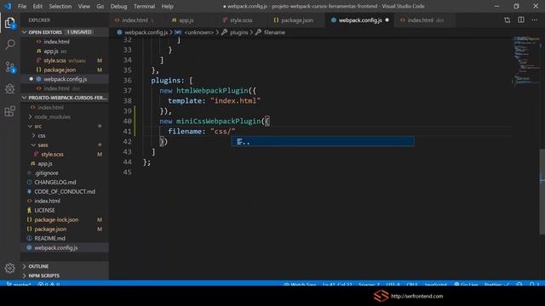545x306 pixels.
Task: Switch to the style.scss editor tab
Action: (241, 20)
